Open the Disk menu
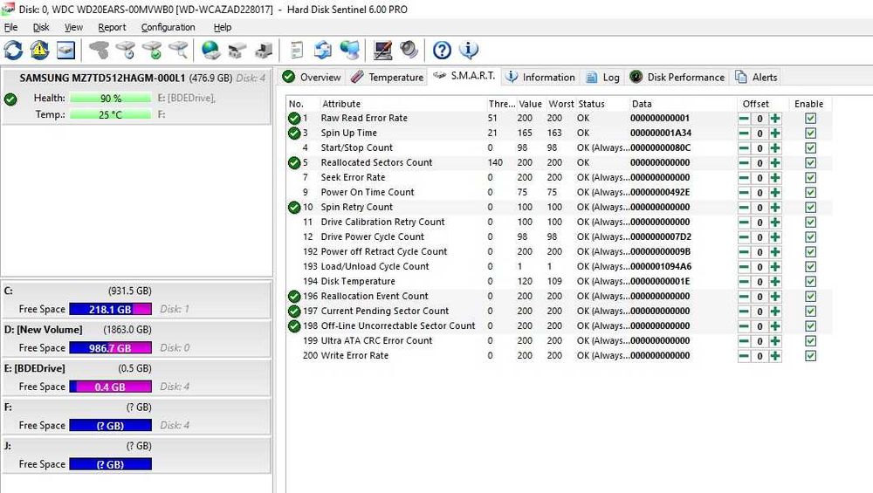 [41, 27]
